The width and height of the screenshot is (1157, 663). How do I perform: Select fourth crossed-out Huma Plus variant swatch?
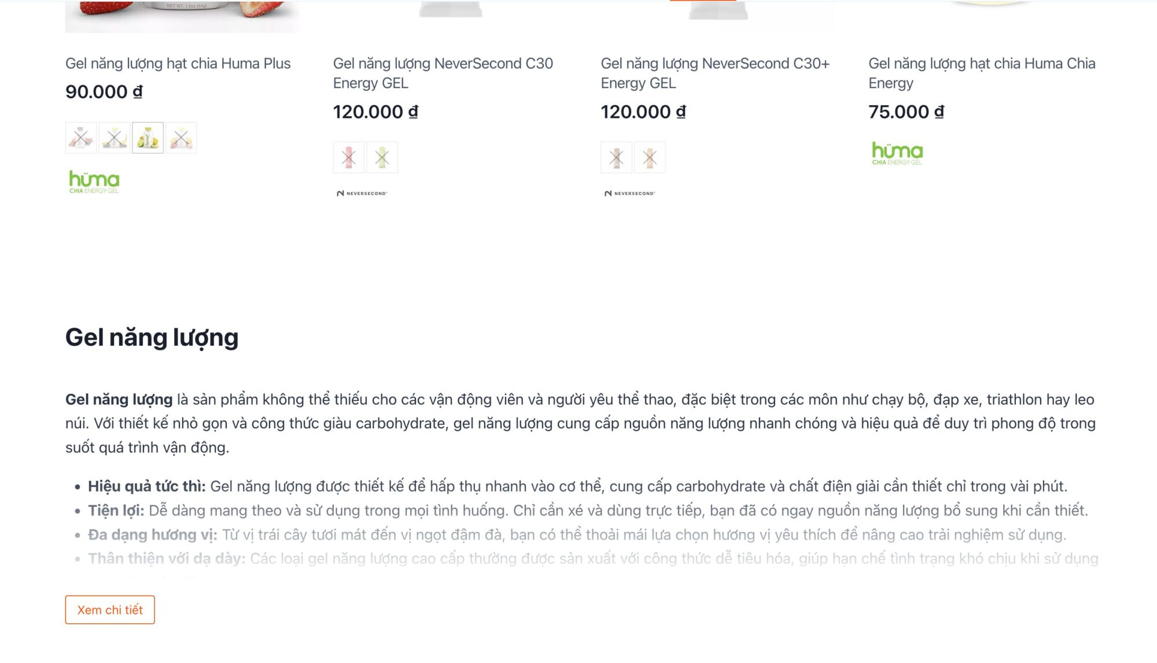coord(181,138)
